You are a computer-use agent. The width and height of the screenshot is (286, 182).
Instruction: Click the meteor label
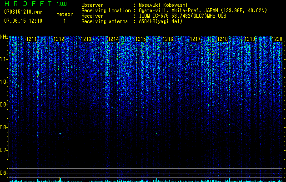[x=65, y=14]
